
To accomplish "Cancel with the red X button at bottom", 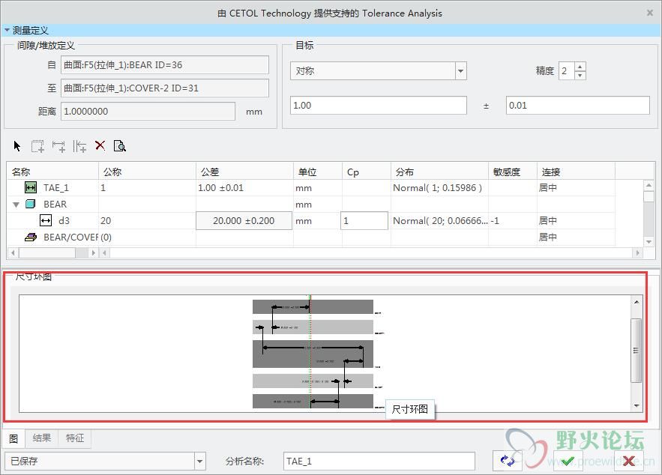I will tap(629, 461).
